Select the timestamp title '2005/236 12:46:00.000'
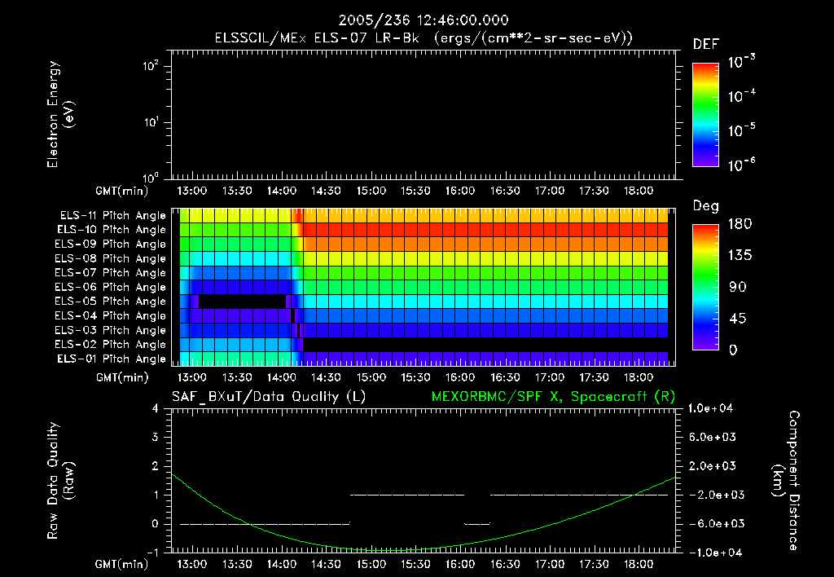This screenshot has width=834, height=577. click(x=424, y=20)
